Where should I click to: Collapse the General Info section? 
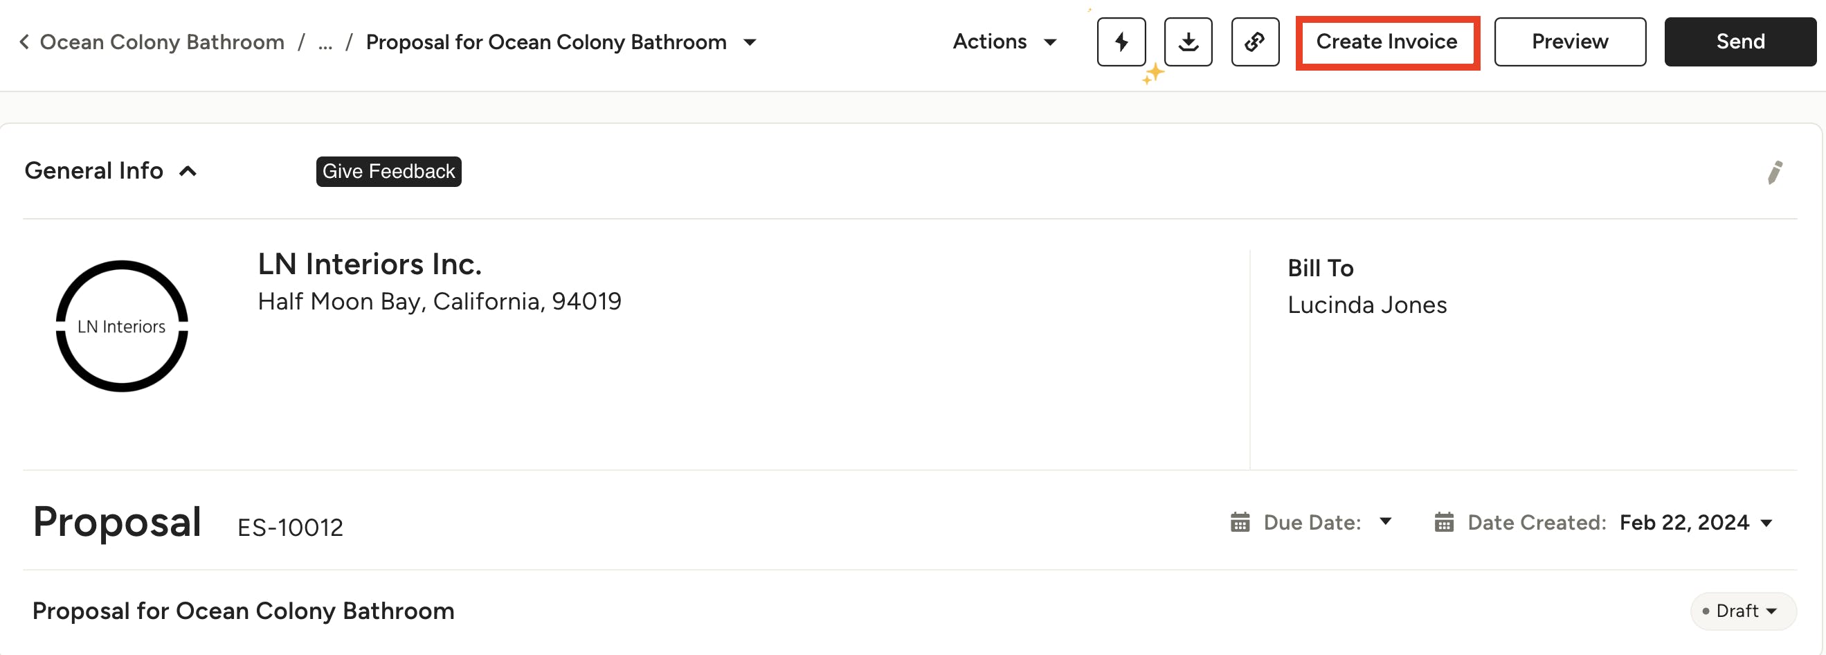tap(188, 172)
